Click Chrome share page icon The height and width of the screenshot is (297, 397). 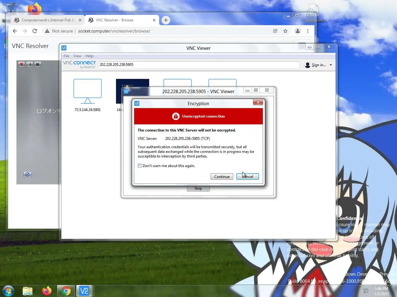point(275,31)
